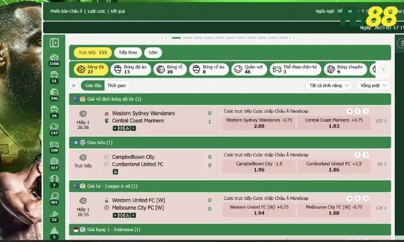Select the Trực tiếp 155 live filter
This screenshot has width=404, height=242.
[92, 52]
